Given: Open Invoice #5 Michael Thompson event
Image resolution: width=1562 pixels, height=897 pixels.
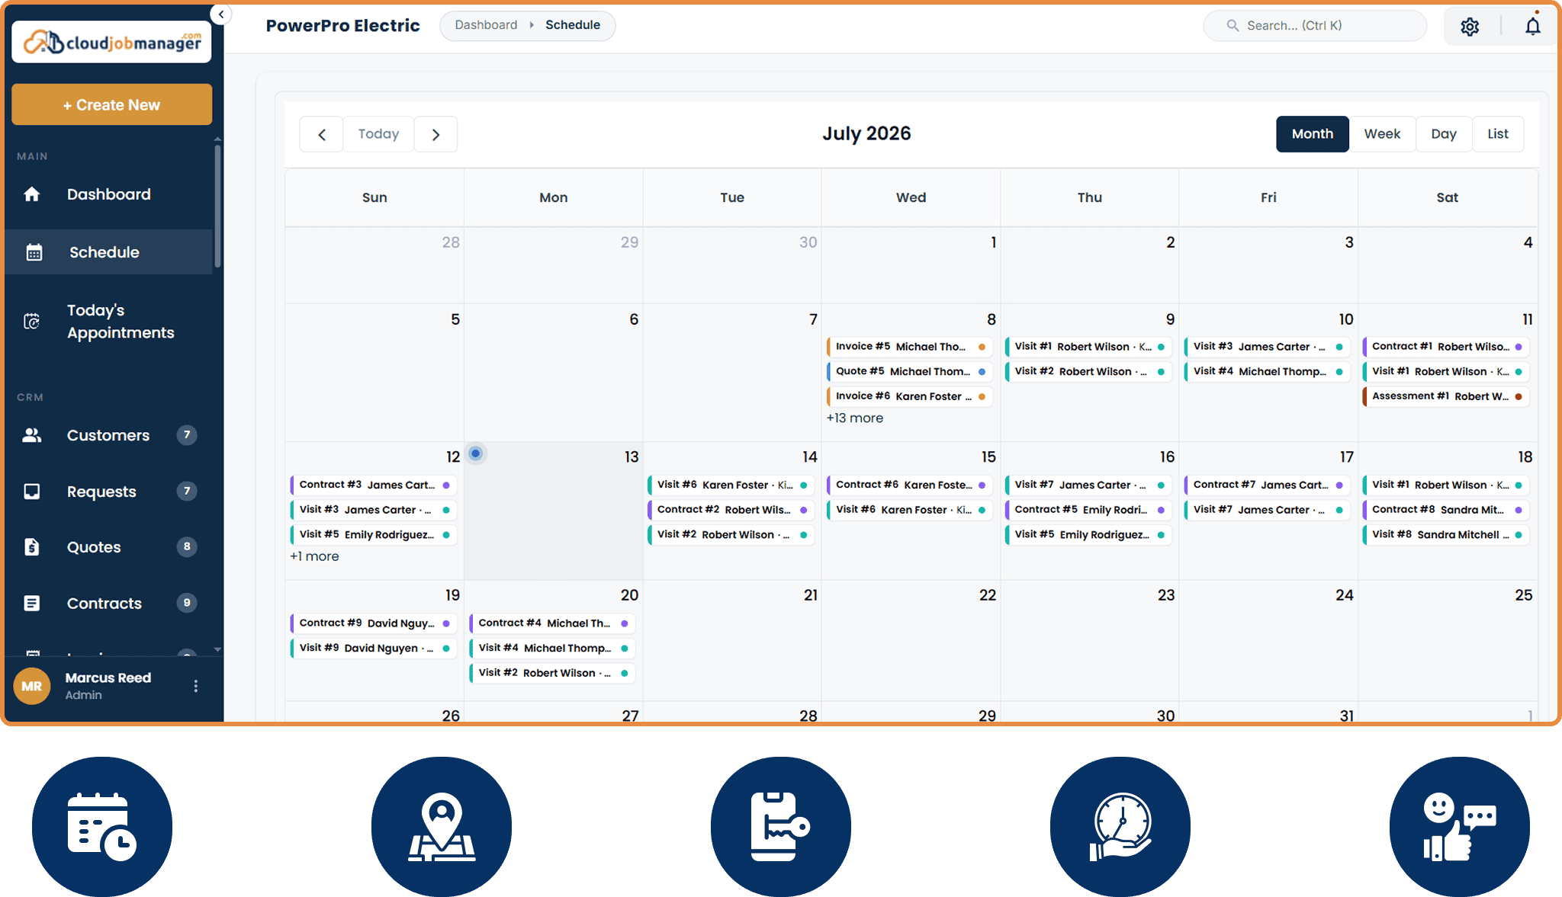Looking at the screenshot, I should coord(910,347).
